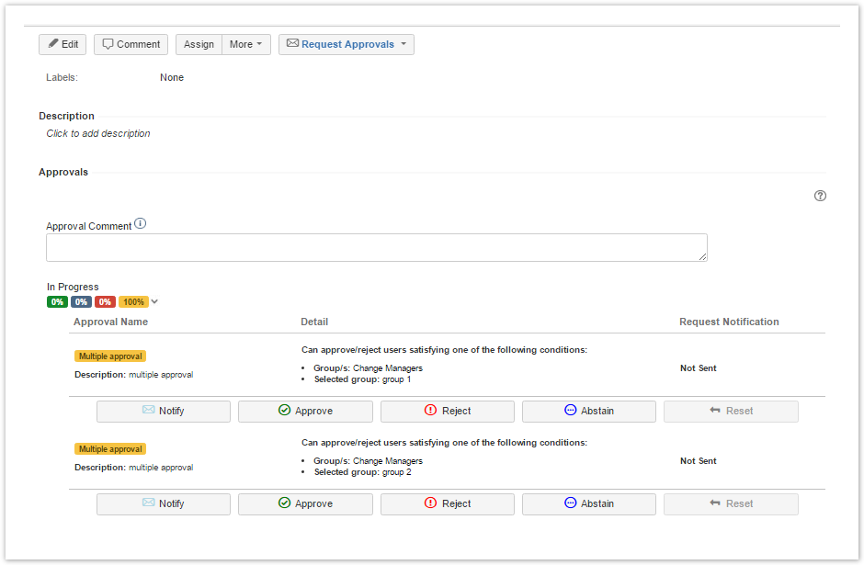Click the Edit pencil button
The height and width of the screenshot is (565, 864).
(63, 44)
